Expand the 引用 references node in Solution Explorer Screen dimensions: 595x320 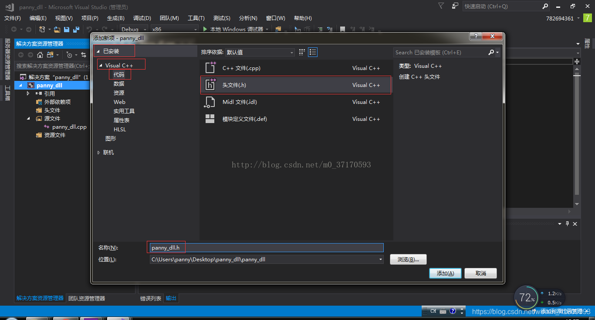28,93
